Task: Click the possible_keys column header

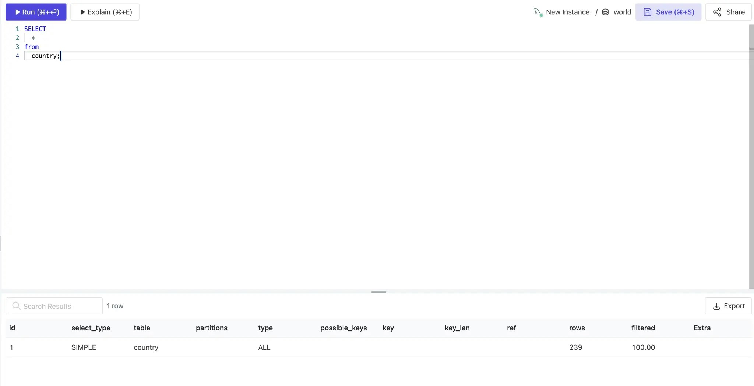Action: 343,328
